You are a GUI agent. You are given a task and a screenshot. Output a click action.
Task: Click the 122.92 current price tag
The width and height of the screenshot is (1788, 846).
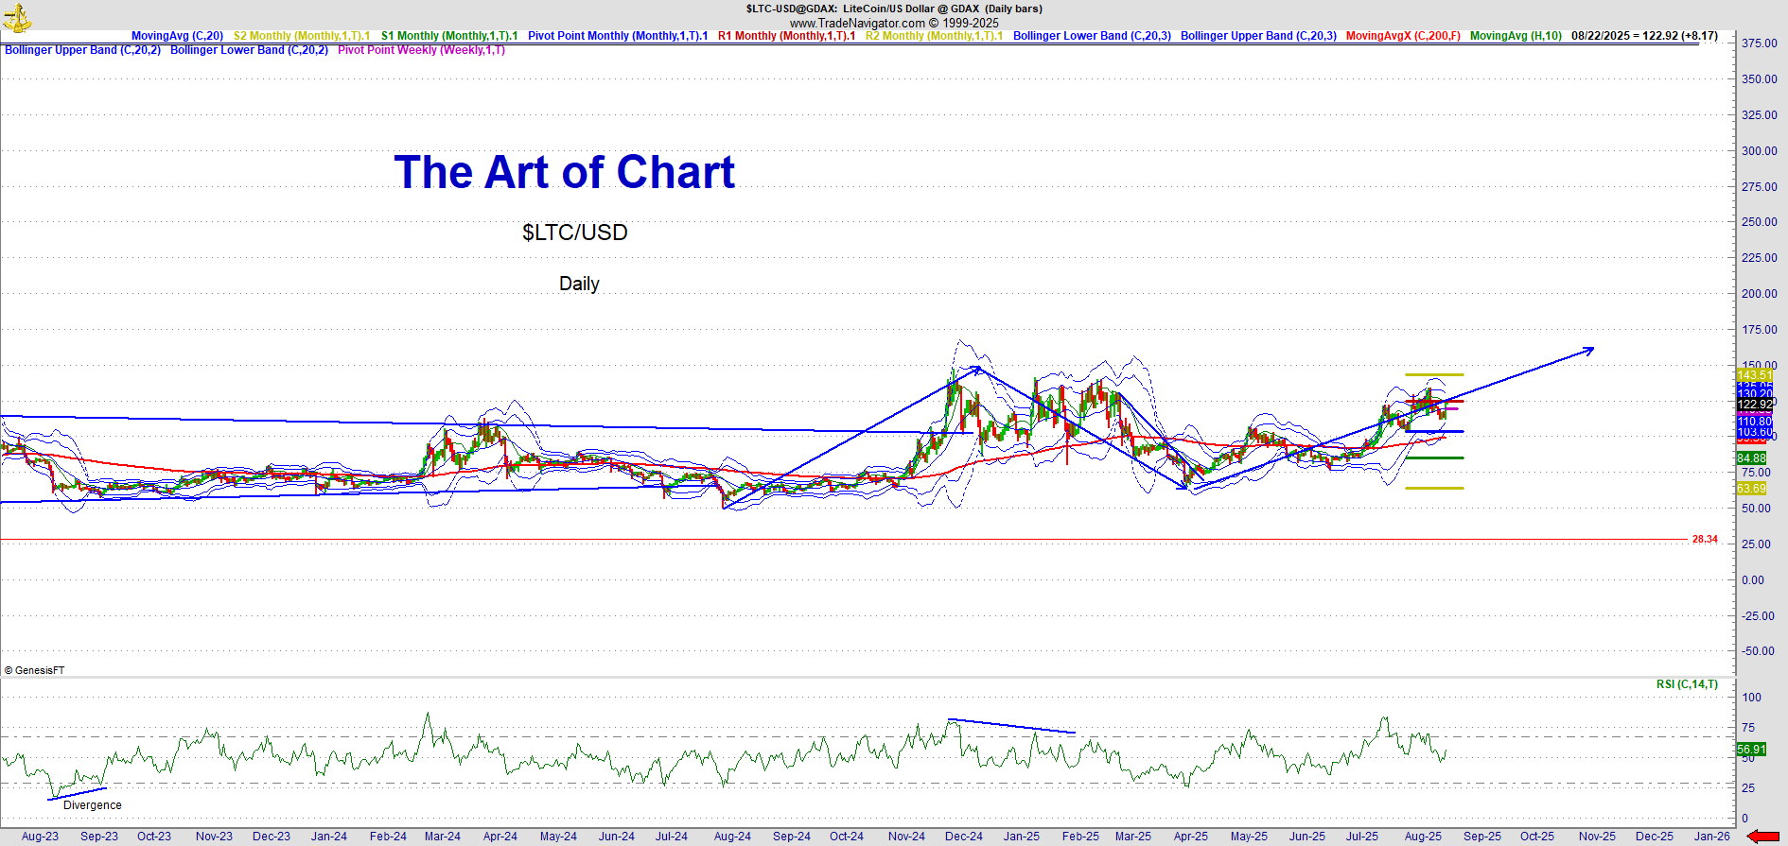click(x=1755, y=405)
